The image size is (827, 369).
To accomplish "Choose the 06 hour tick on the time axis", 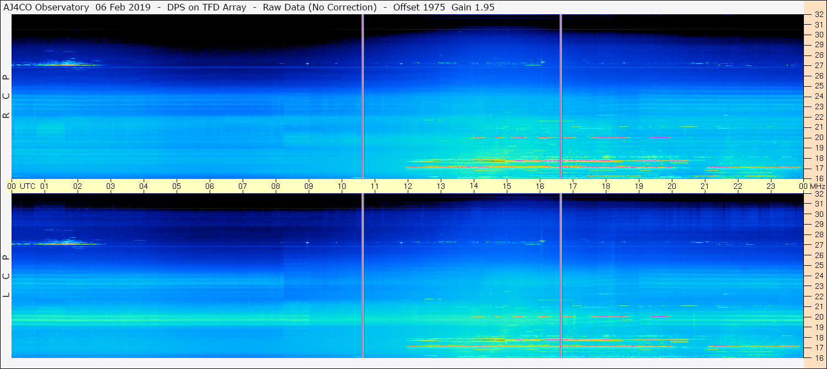I will coord(210,186).
